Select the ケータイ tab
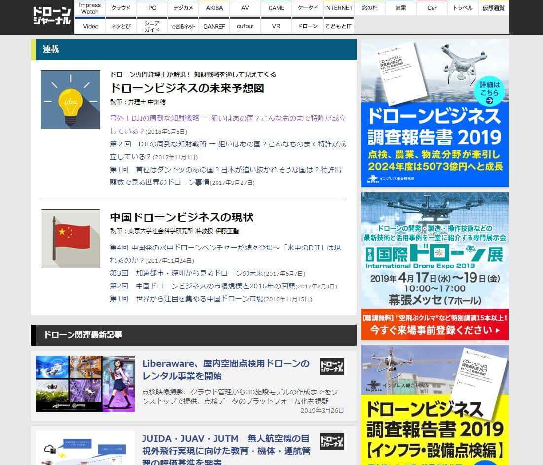 [308, 8]
